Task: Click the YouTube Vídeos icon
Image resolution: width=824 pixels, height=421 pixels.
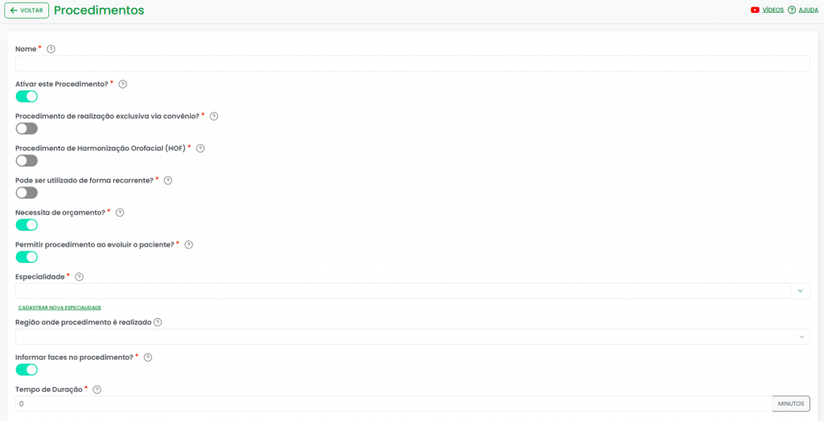Action: [755, 10]
